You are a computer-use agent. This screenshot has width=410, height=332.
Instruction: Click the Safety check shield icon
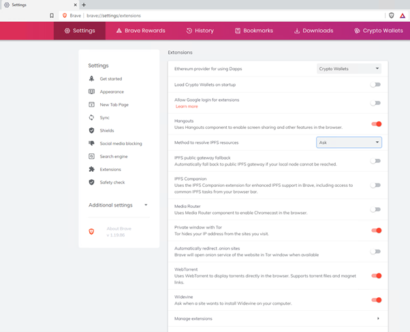coord(91,182)
